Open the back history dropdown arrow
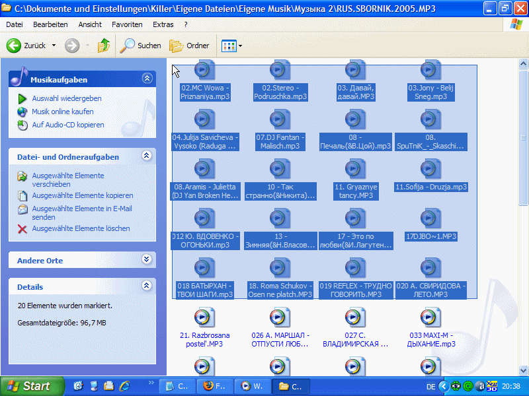The width and height of the screenshot is (529, 396). click(54, 46)
